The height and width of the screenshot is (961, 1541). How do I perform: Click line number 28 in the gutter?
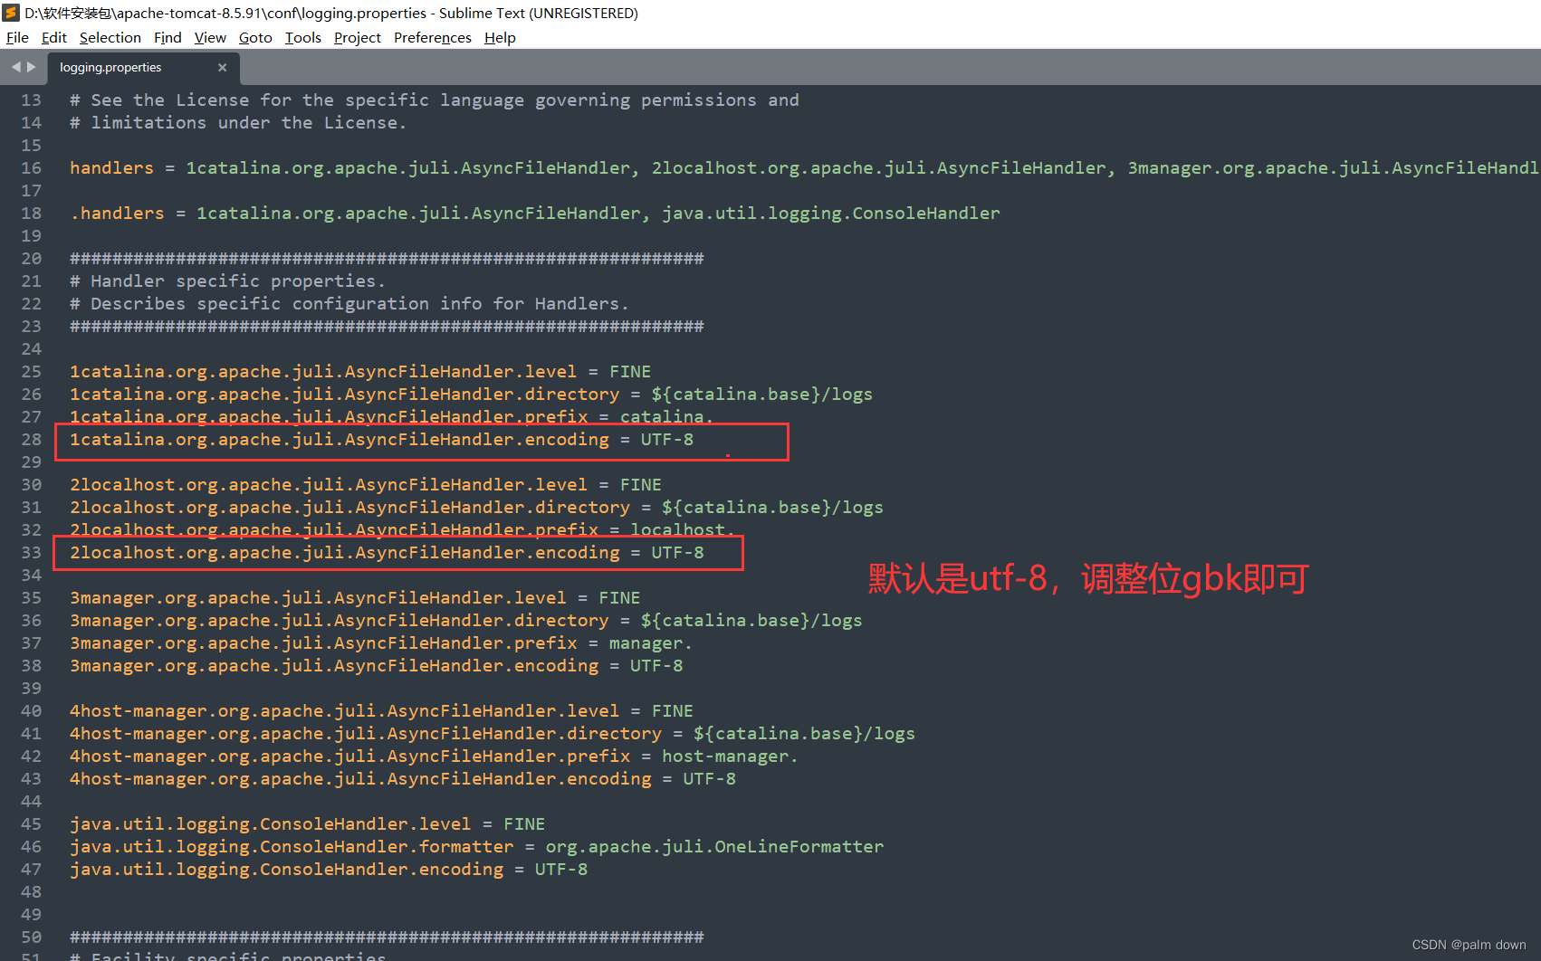point(32,439)
